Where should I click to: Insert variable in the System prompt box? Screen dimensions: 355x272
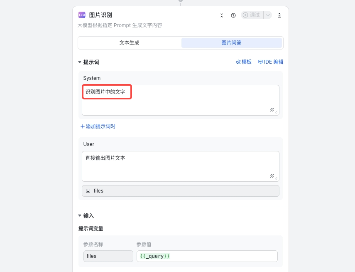[x=272, y=110]
